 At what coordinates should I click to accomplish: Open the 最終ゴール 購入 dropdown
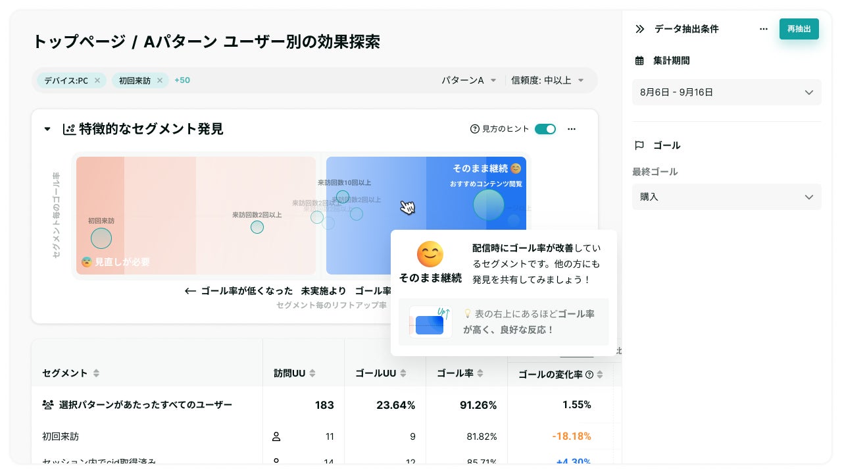pyautogui.click(x=726, y=197)
